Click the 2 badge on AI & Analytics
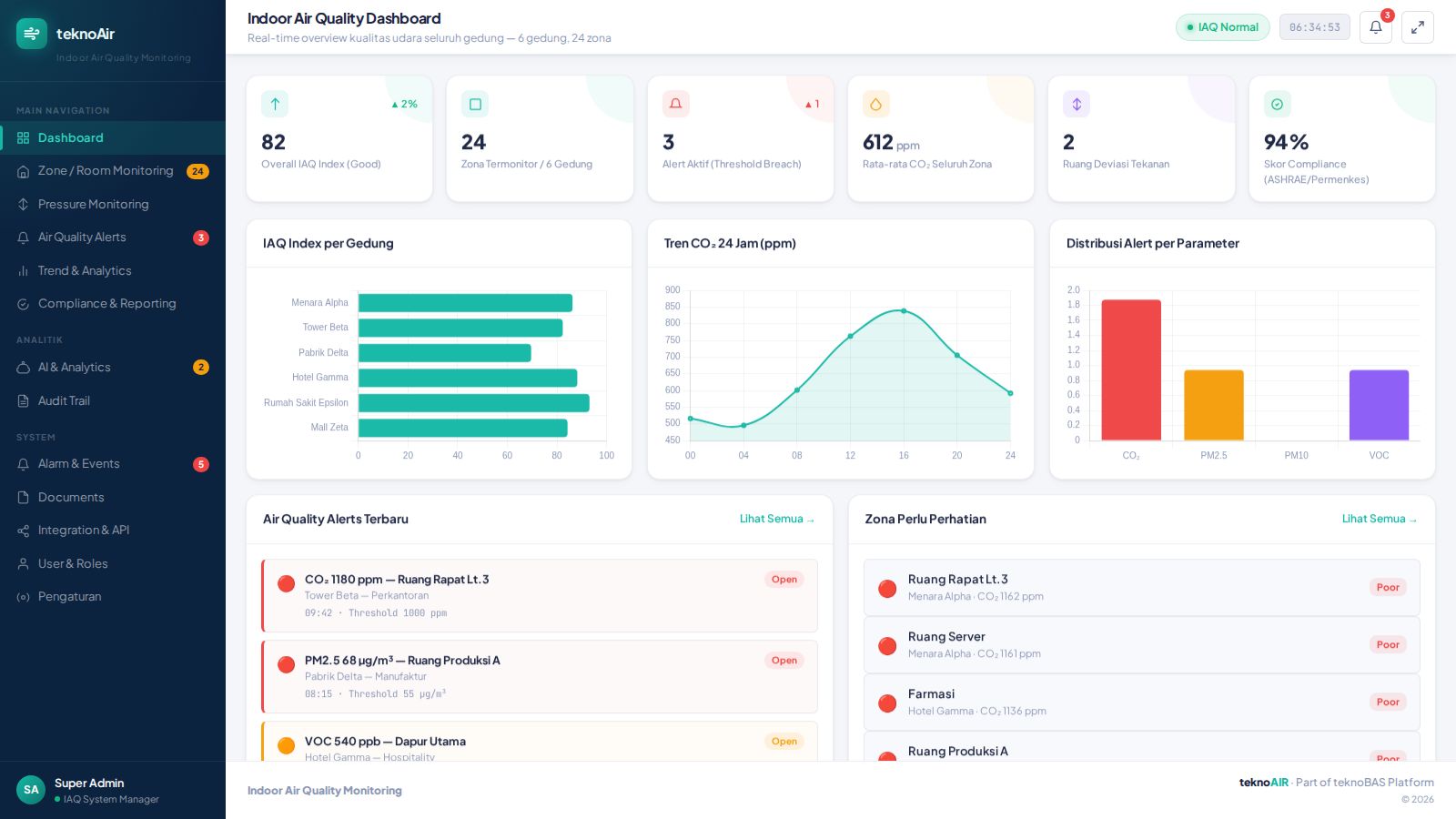1456x819 pixels. point(201,368)
